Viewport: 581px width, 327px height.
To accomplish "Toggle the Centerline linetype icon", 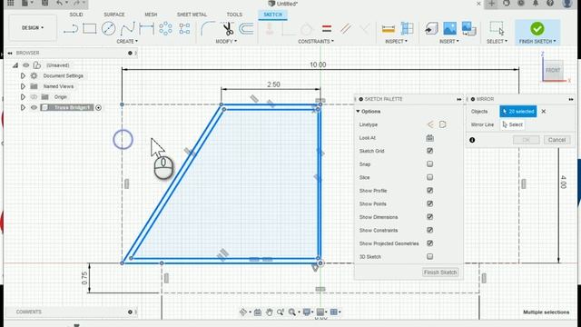I will (442, 124).
